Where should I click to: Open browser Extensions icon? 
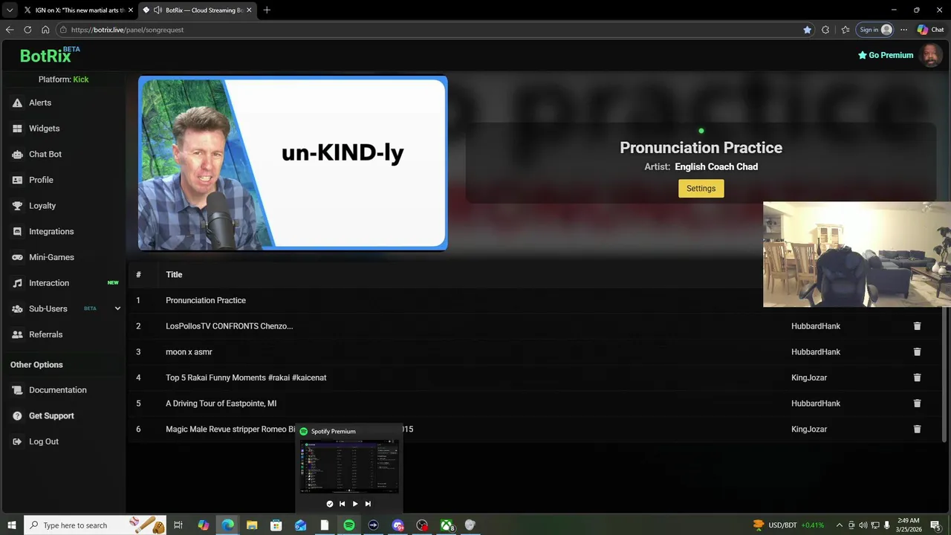(x=825, y=30)
